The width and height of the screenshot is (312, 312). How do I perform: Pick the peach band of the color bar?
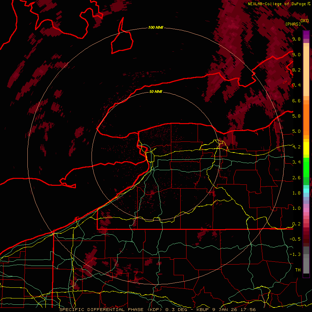click(306, 72)
